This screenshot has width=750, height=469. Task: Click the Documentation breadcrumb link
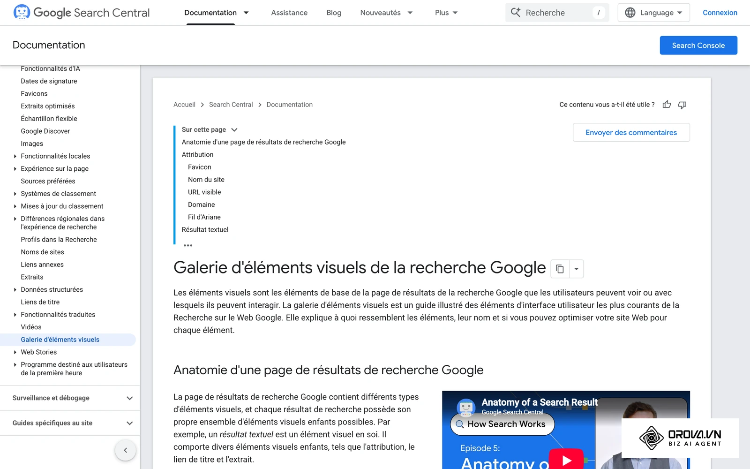pyautogui.click(x=290, y=105)
